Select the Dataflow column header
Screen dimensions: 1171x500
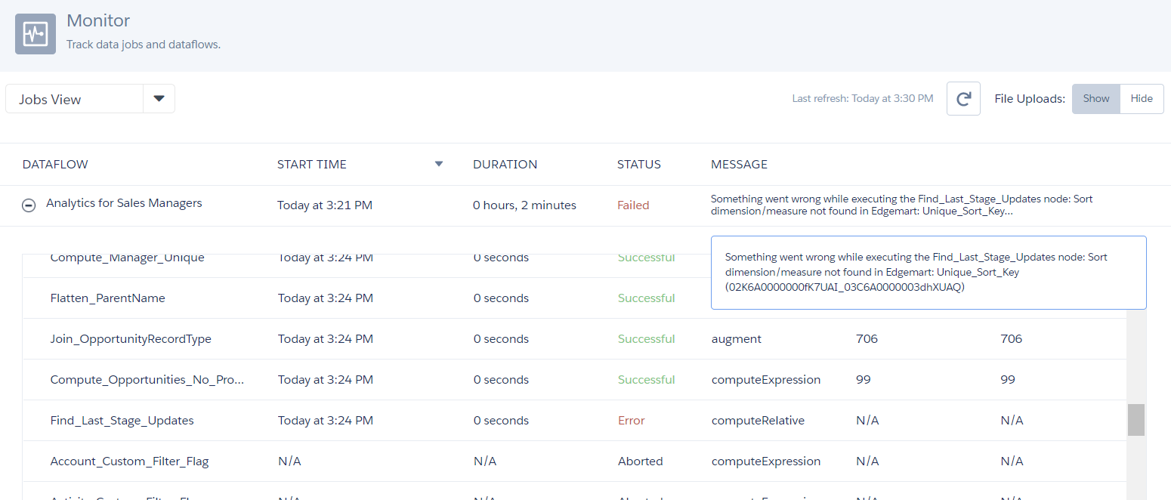[55, 164]
